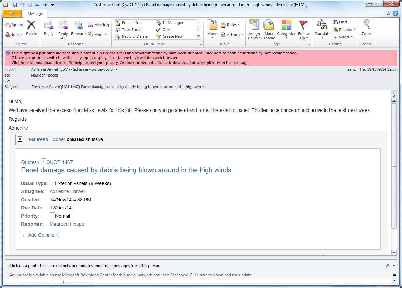Open the Panel damage issue title link
Screen dimensions: 402x288
point(126,170)
